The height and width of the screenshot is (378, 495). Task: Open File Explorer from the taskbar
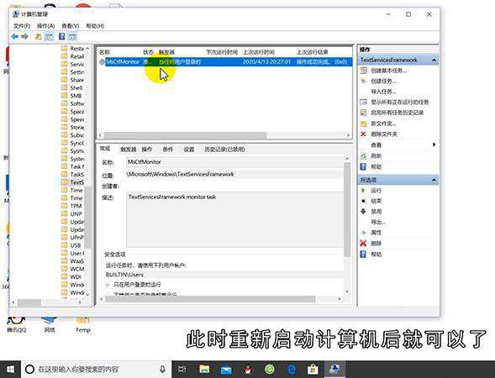(204, 369)
